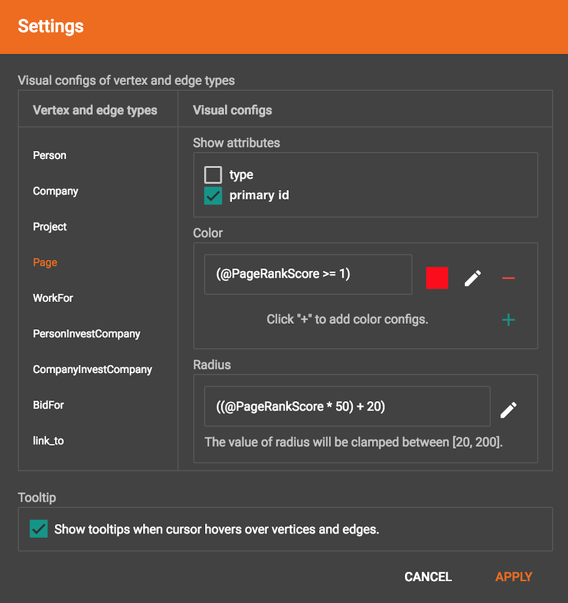Click the Cancel button
The height and width of the screenshot is (603, 568).
pyautogui.click(x=428, y=577)
